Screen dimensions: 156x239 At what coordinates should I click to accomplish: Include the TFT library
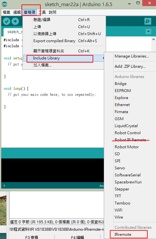coord(118,196)
